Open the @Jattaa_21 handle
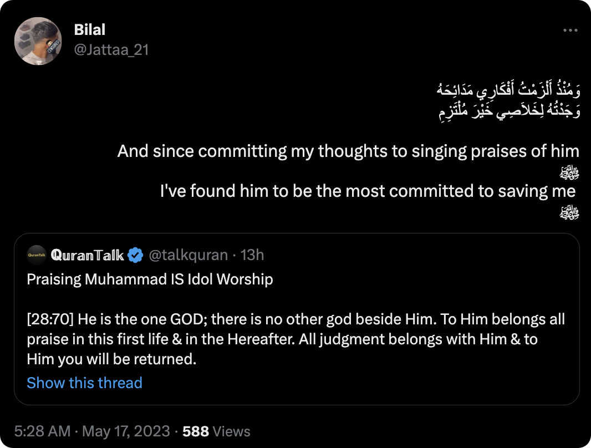 pos(111,49)
